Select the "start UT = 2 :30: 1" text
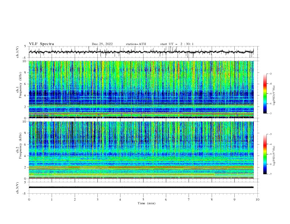The width and height of the screenshot is (290, 224). (x=177, y=44)
